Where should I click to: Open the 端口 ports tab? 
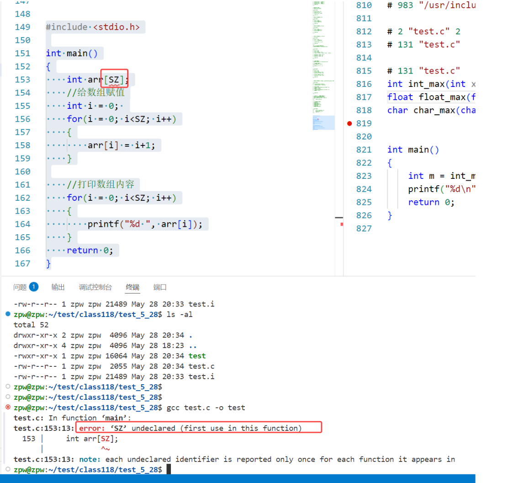[x=160, y=287]
